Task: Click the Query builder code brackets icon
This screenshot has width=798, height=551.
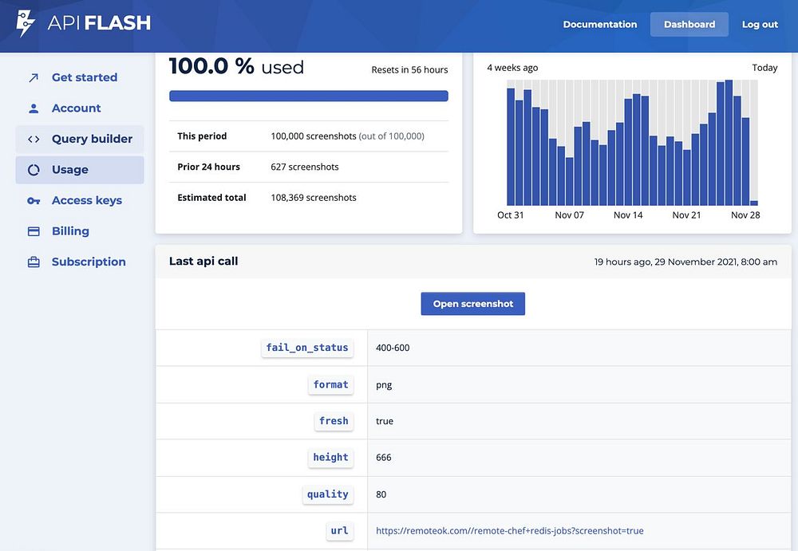Action: [34, 139]
